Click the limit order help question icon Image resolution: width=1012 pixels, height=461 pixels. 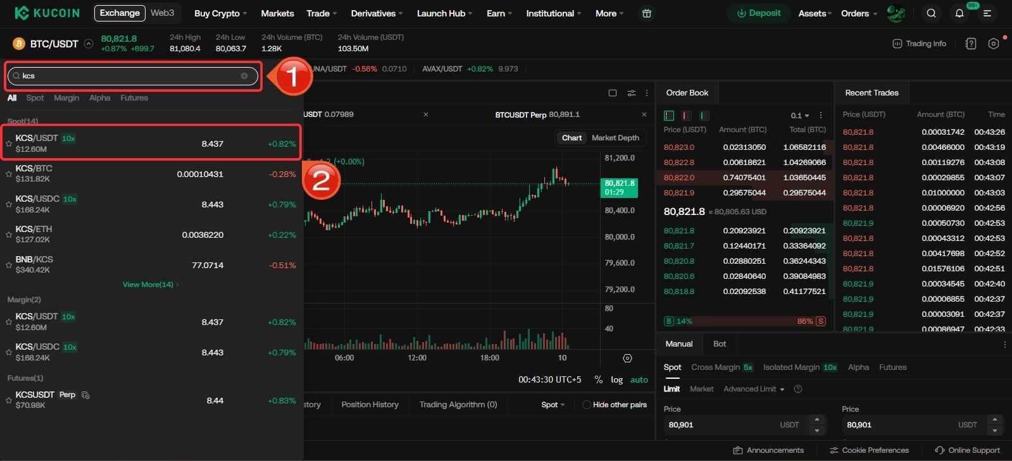coord(798,389)
